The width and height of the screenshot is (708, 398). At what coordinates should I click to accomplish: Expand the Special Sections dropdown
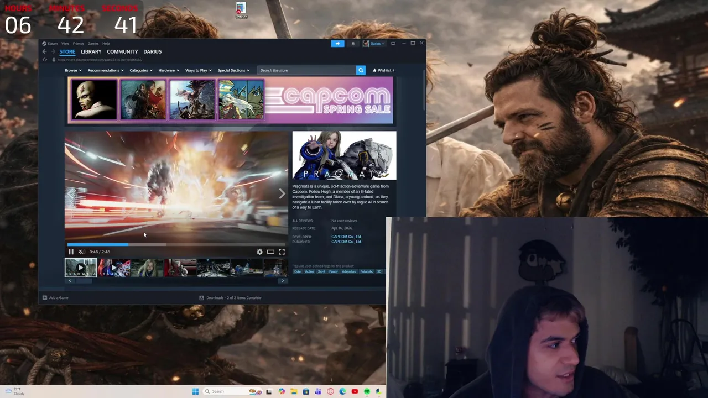coord(233,70)
